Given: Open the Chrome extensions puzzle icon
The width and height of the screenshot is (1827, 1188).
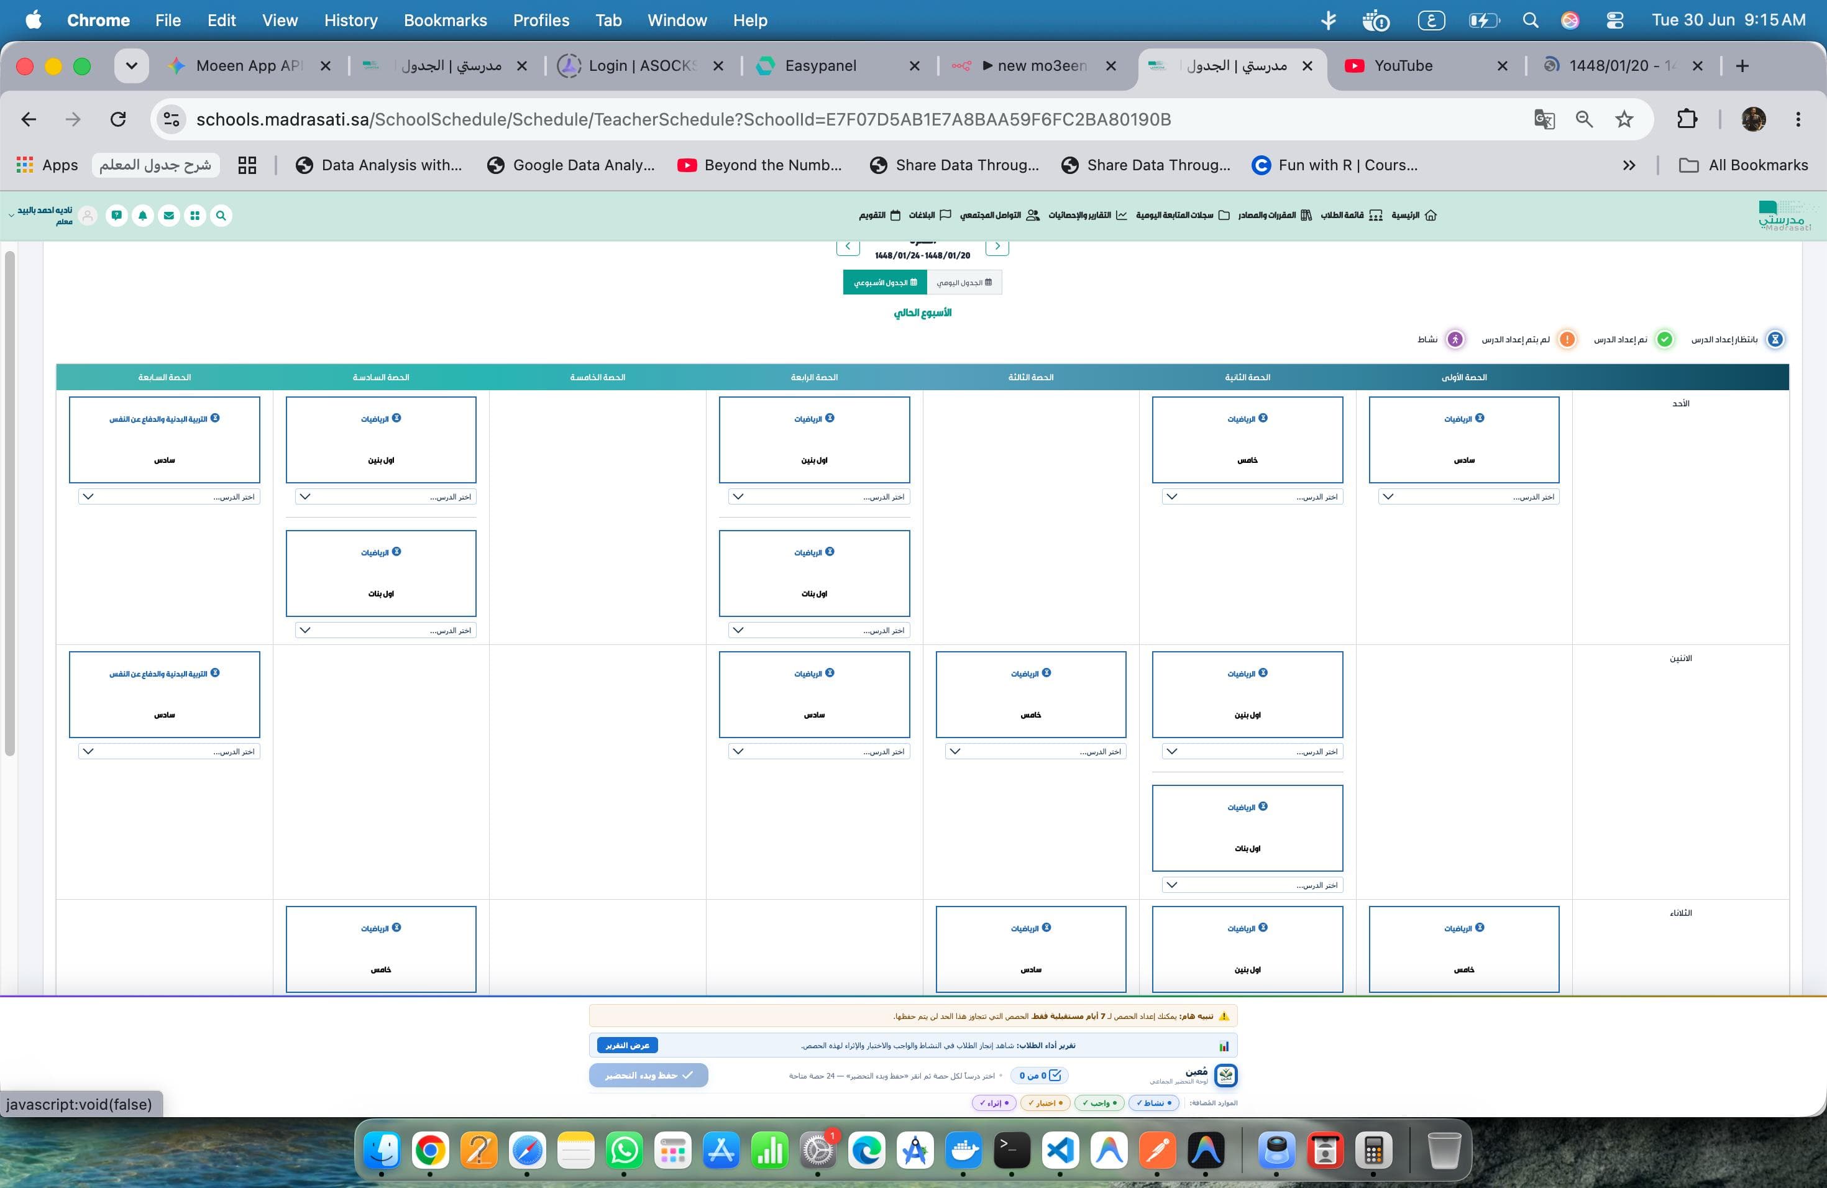Looking at the screenshot, I should 1687,119.
